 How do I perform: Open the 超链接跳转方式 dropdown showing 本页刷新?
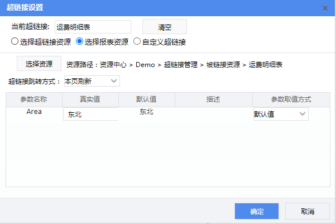[x=92, y=82]
